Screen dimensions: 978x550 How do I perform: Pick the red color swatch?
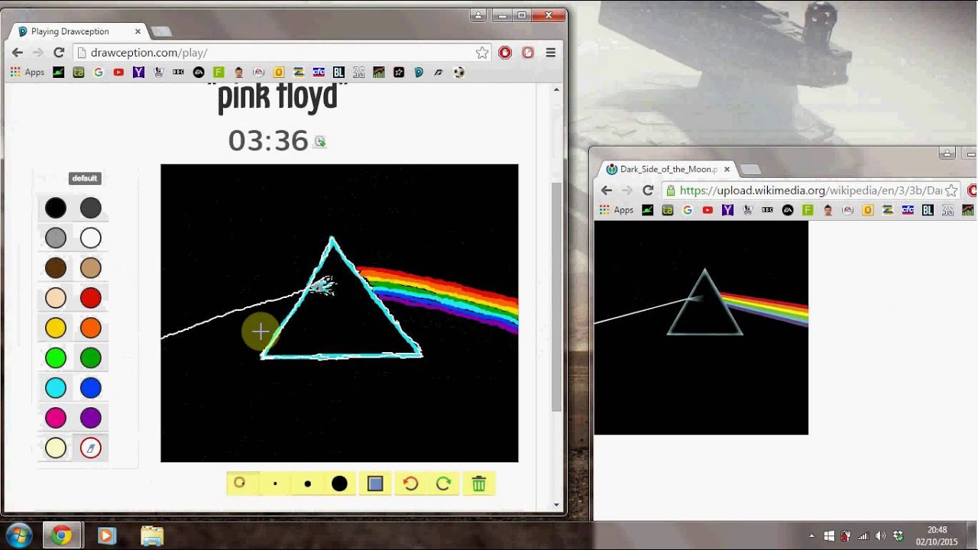pyautogui.click(x=91, y=298)
